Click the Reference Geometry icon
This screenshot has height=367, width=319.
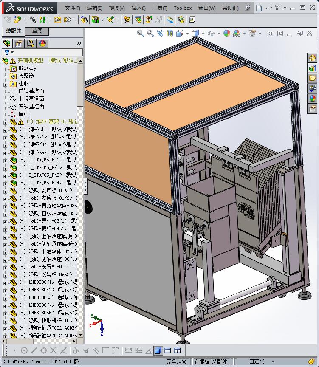[x=110, y=20]
